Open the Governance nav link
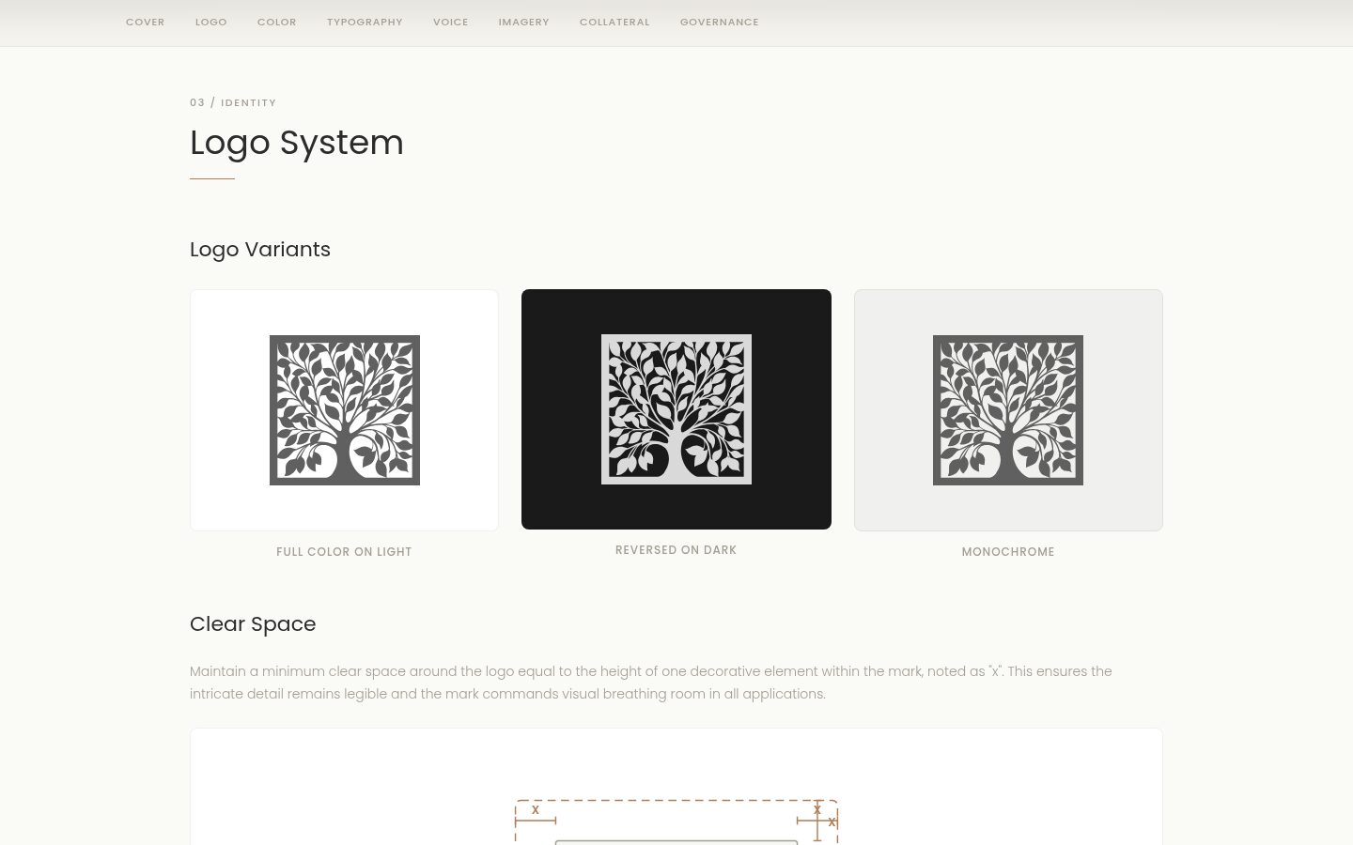Screen dimensions: 1353x845 (x=720, y=23)
